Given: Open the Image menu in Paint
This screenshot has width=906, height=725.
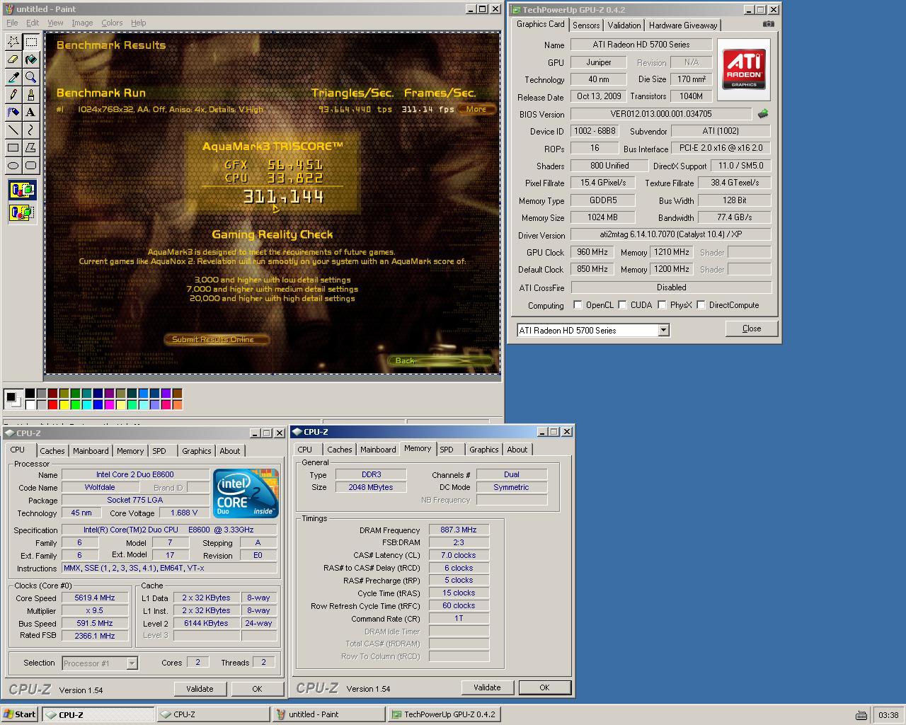Looking at the screenshot, I should coord(82,23).
